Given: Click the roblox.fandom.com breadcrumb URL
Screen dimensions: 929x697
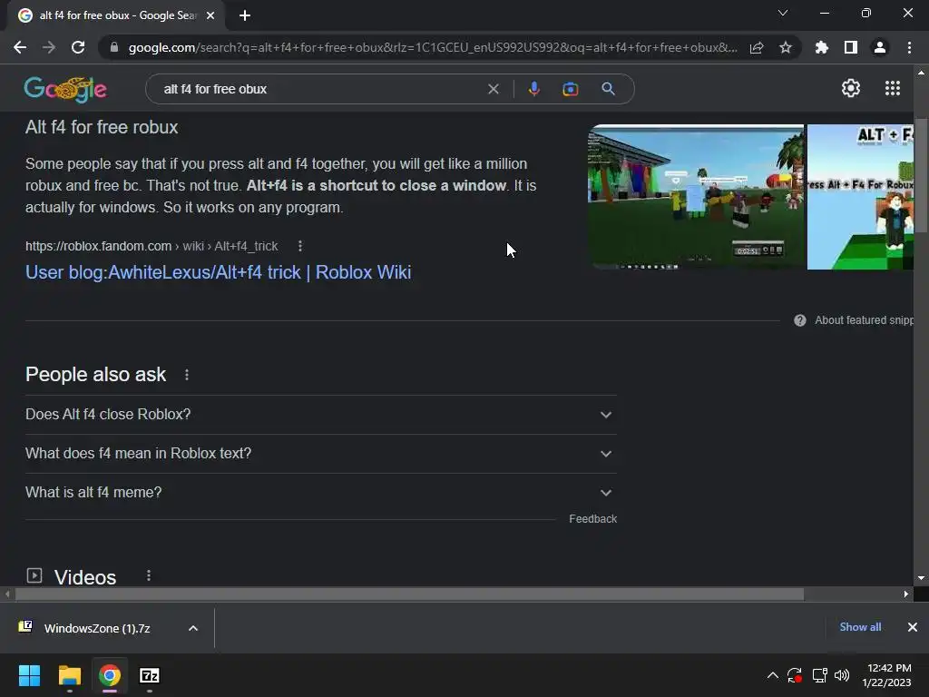Looking at the screenshot, I should (152, 246).
